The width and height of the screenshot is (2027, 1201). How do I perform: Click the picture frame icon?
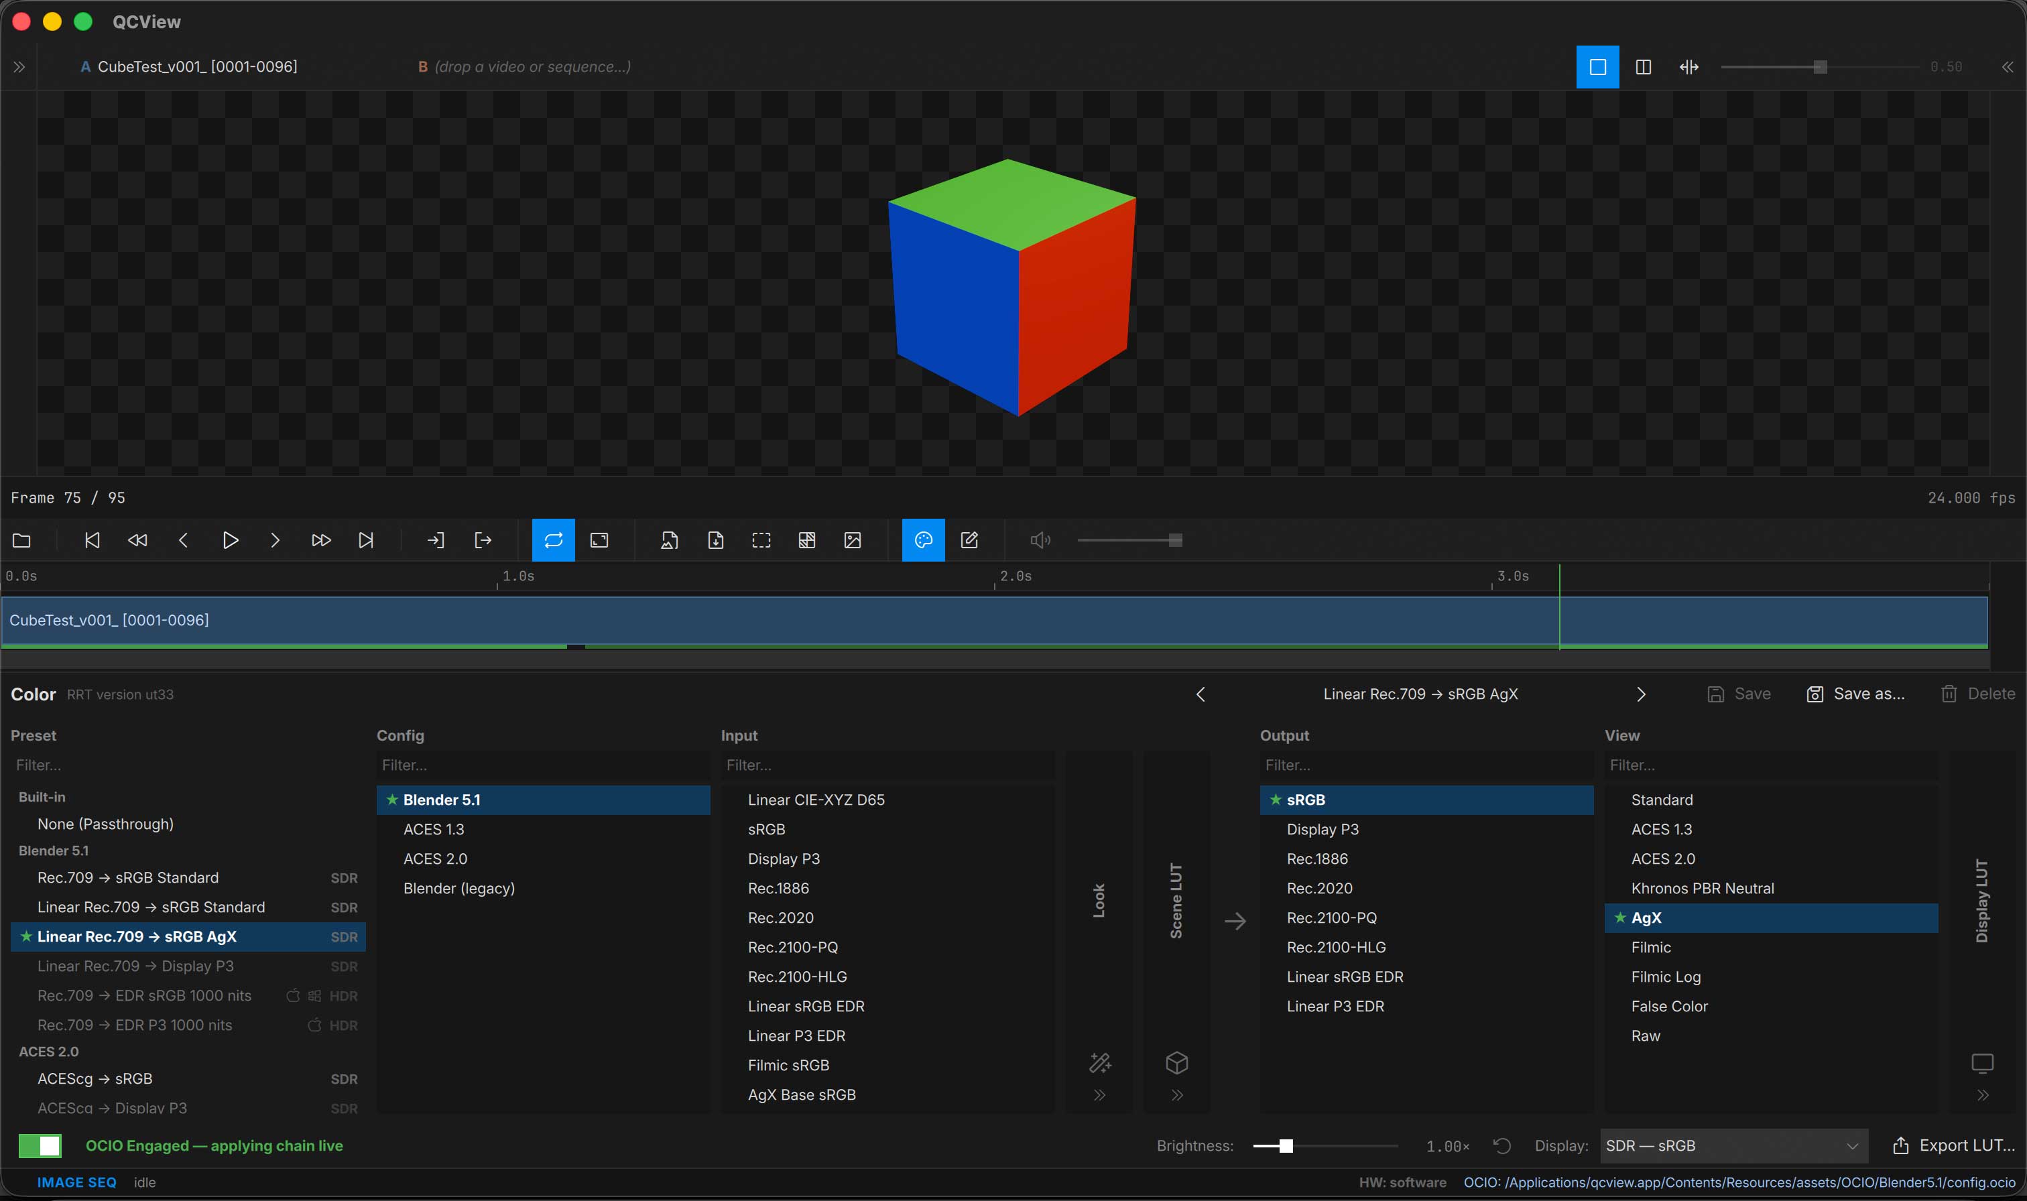tap(853, 540)
